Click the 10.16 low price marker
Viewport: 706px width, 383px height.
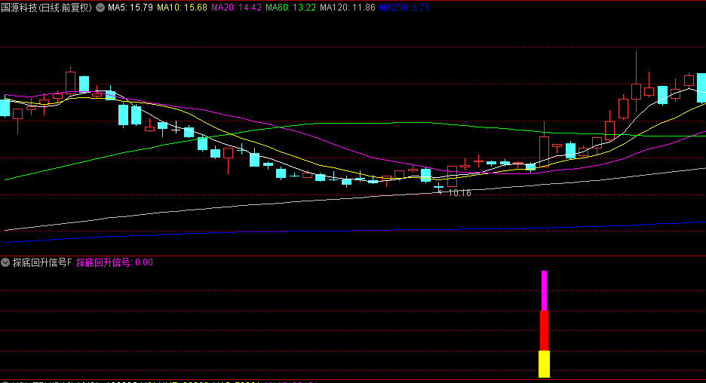(459, 193)
